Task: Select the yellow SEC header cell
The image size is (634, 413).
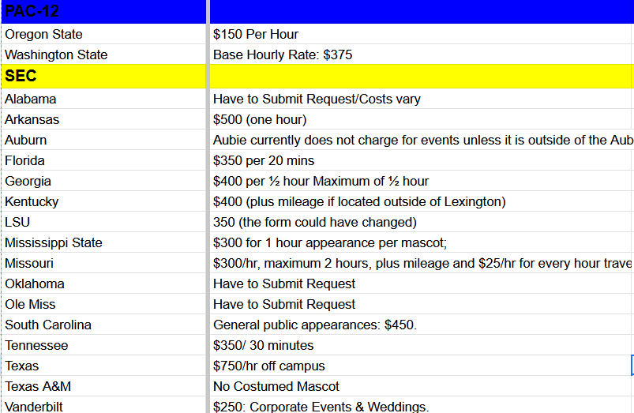Action: click(103, 76)
